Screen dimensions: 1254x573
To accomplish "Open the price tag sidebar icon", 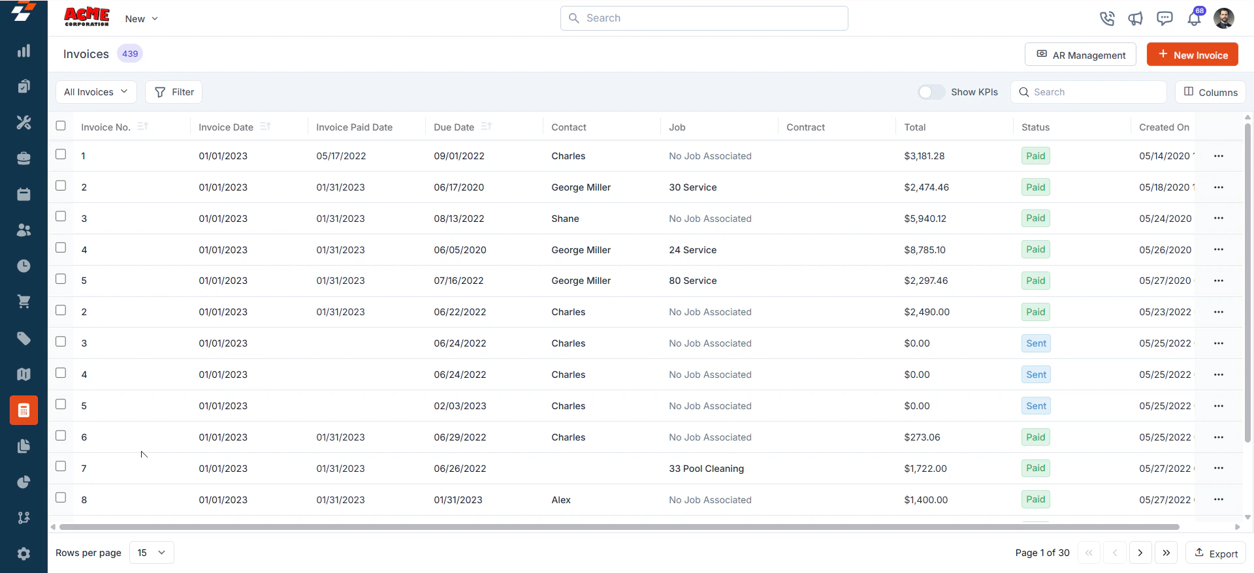I will coord(24,338).
